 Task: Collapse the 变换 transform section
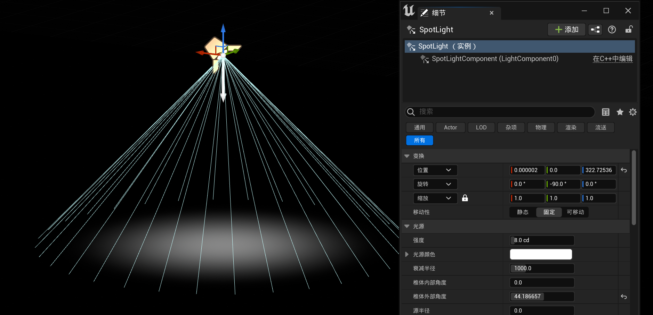(407, 156)
